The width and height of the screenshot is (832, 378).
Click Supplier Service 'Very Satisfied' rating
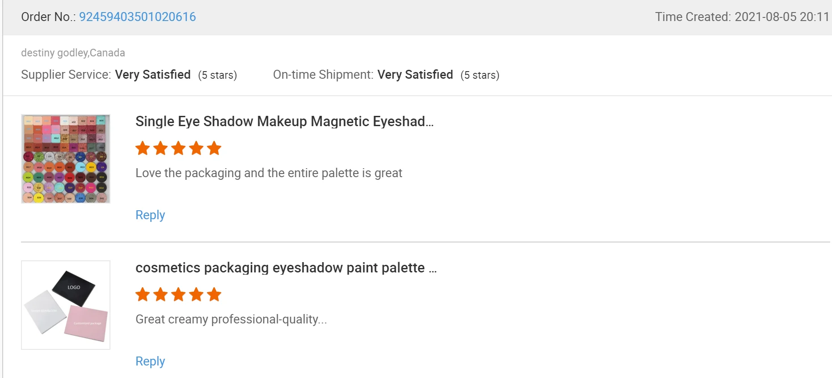[x=153, y=75]
